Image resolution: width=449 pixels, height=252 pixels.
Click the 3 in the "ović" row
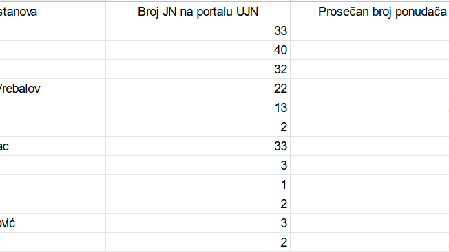(x=198, y=223)
